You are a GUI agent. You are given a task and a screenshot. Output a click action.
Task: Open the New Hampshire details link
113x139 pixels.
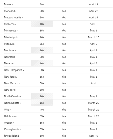(14, 70)
